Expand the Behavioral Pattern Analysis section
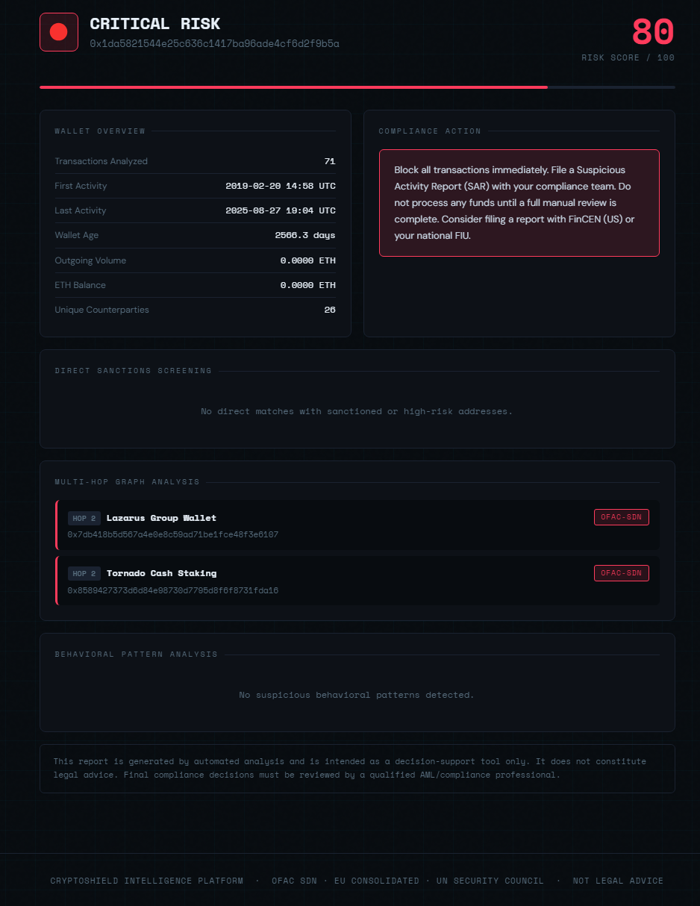 point(135,654)
